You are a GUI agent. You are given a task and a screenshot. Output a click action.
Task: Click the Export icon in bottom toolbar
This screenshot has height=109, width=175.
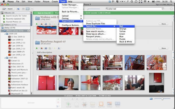click(x=93, y=105)
